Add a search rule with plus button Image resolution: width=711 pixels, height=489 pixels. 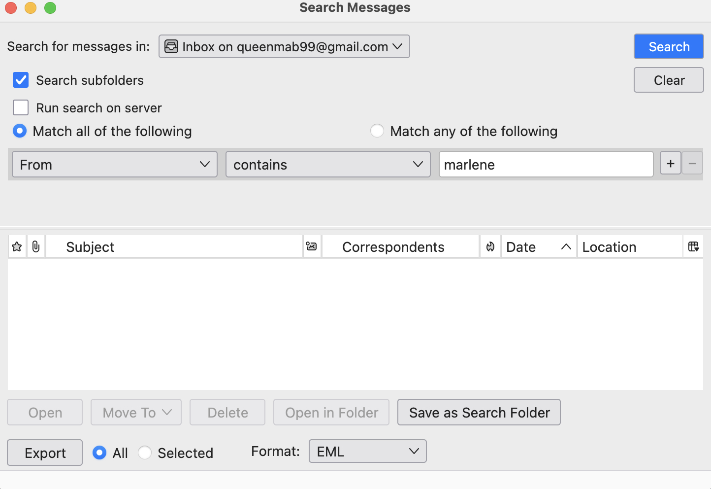point(671,164)
